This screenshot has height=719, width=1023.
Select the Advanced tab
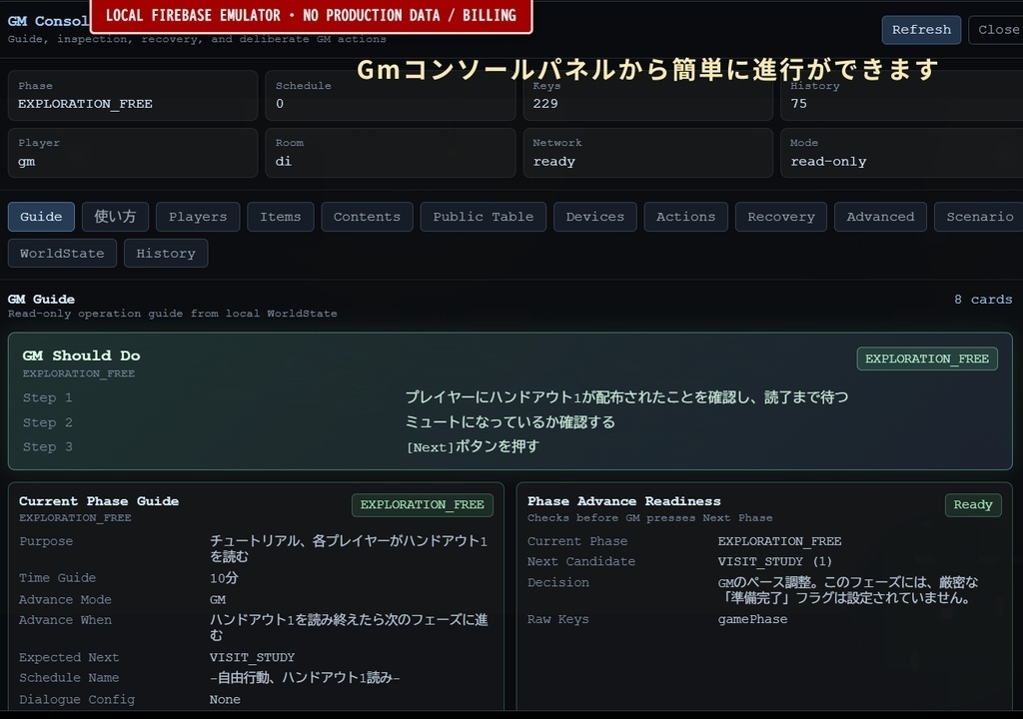880,217
